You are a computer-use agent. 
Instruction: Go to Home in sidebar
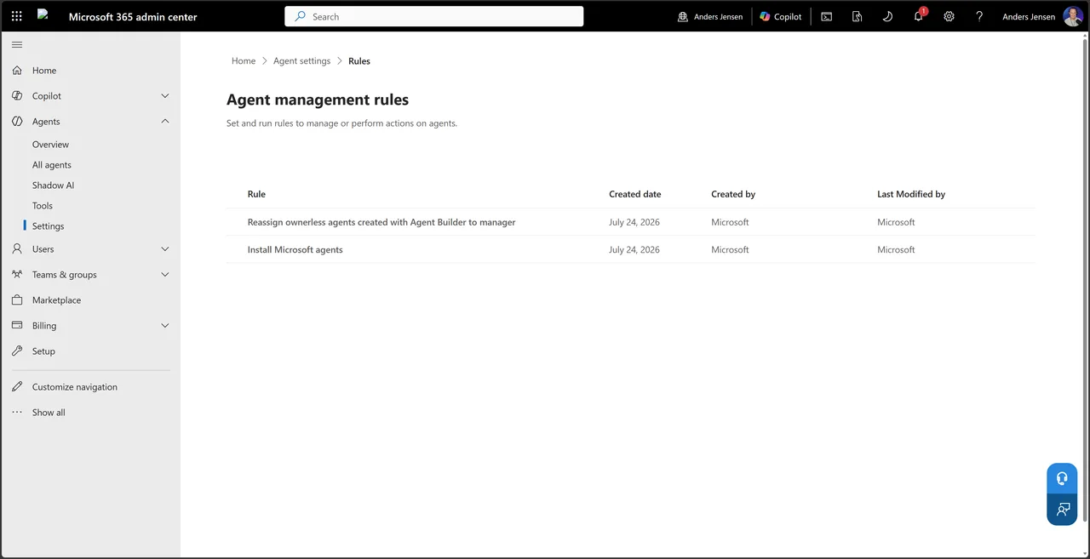pos(44,71)
